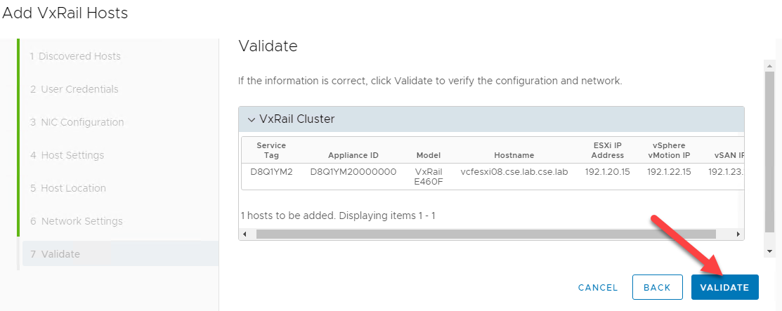
Task: Click the CANCEL link
Action: click(597, 287)
